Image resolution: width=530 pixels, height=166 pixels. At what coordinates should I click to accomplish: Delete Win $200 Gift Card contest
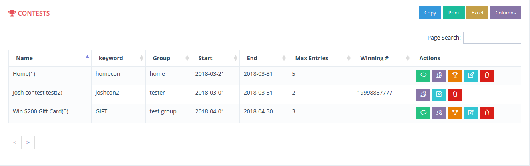click(x=487, y=113)
